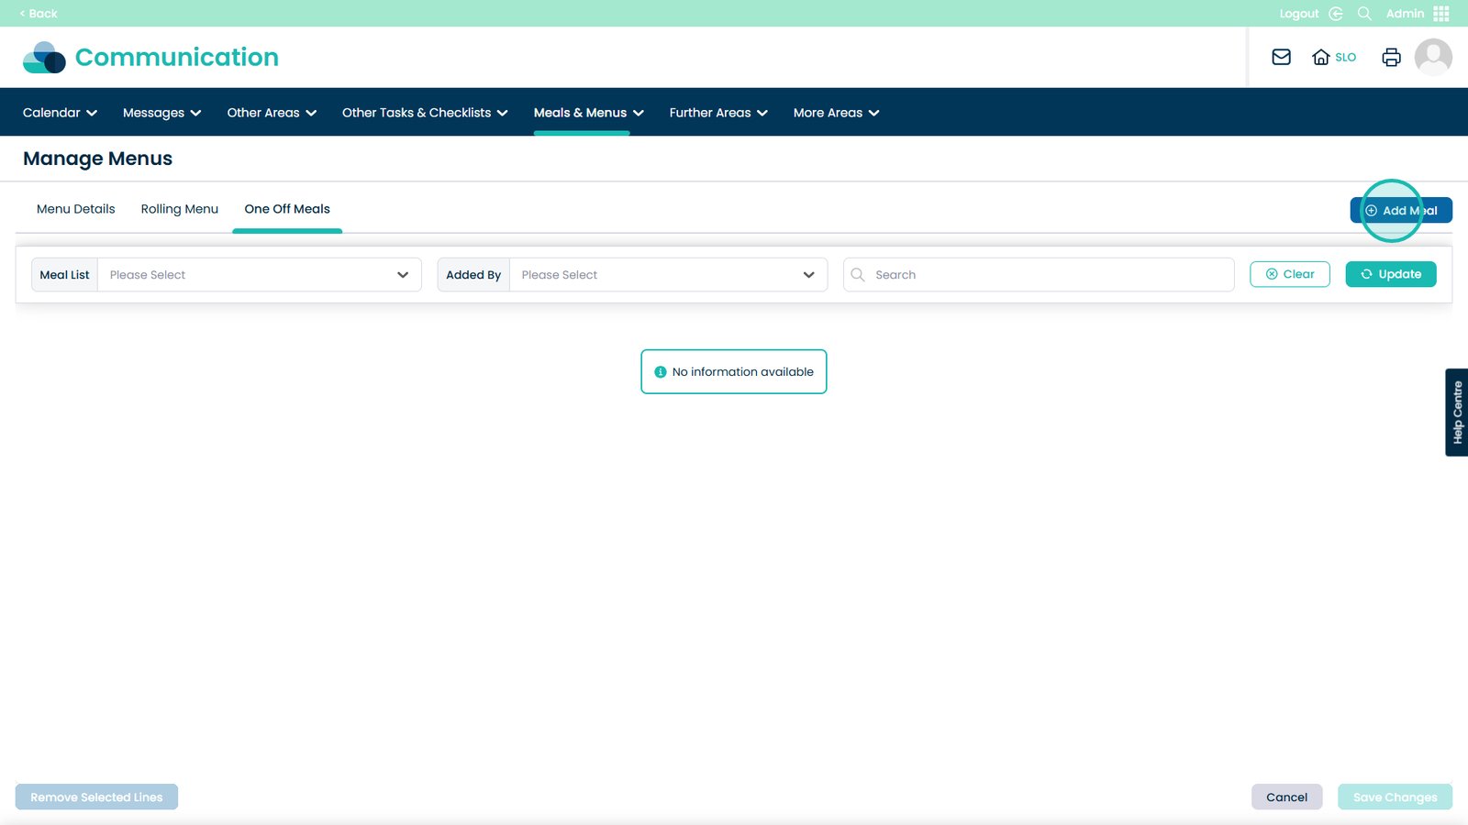The image size is (1468, 825).
Task: Open the Meals & Menus menu
Action: point(588,113)
